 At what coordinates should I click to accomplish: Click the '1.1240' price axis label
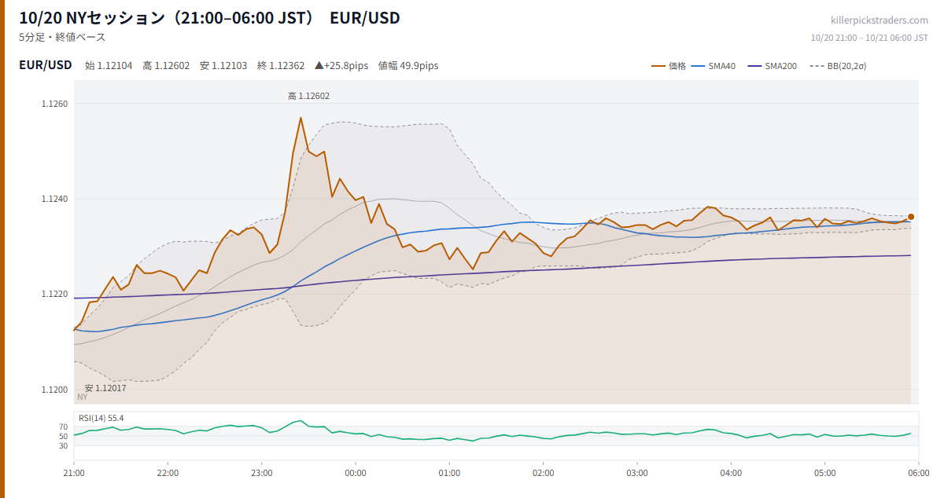point(54,199)
